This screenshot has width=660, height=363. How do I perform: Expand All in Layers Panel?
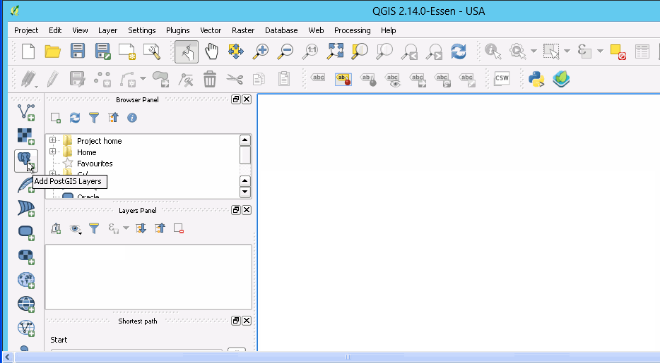(141, 228)
